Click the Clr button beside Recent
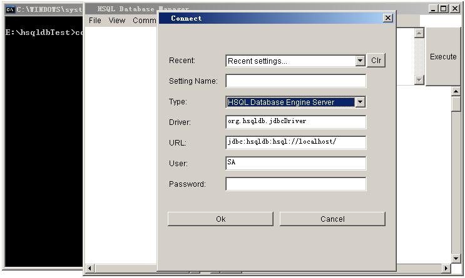The height and width of the screenshot is (278, 465). [x=376, y=61]
